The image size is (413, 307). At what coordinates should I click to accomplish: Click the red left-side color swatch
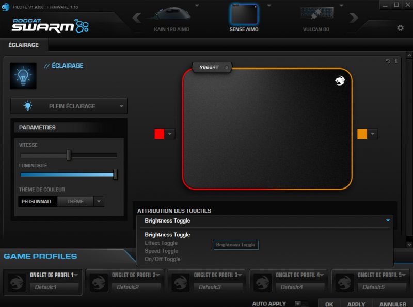point(160,134)
